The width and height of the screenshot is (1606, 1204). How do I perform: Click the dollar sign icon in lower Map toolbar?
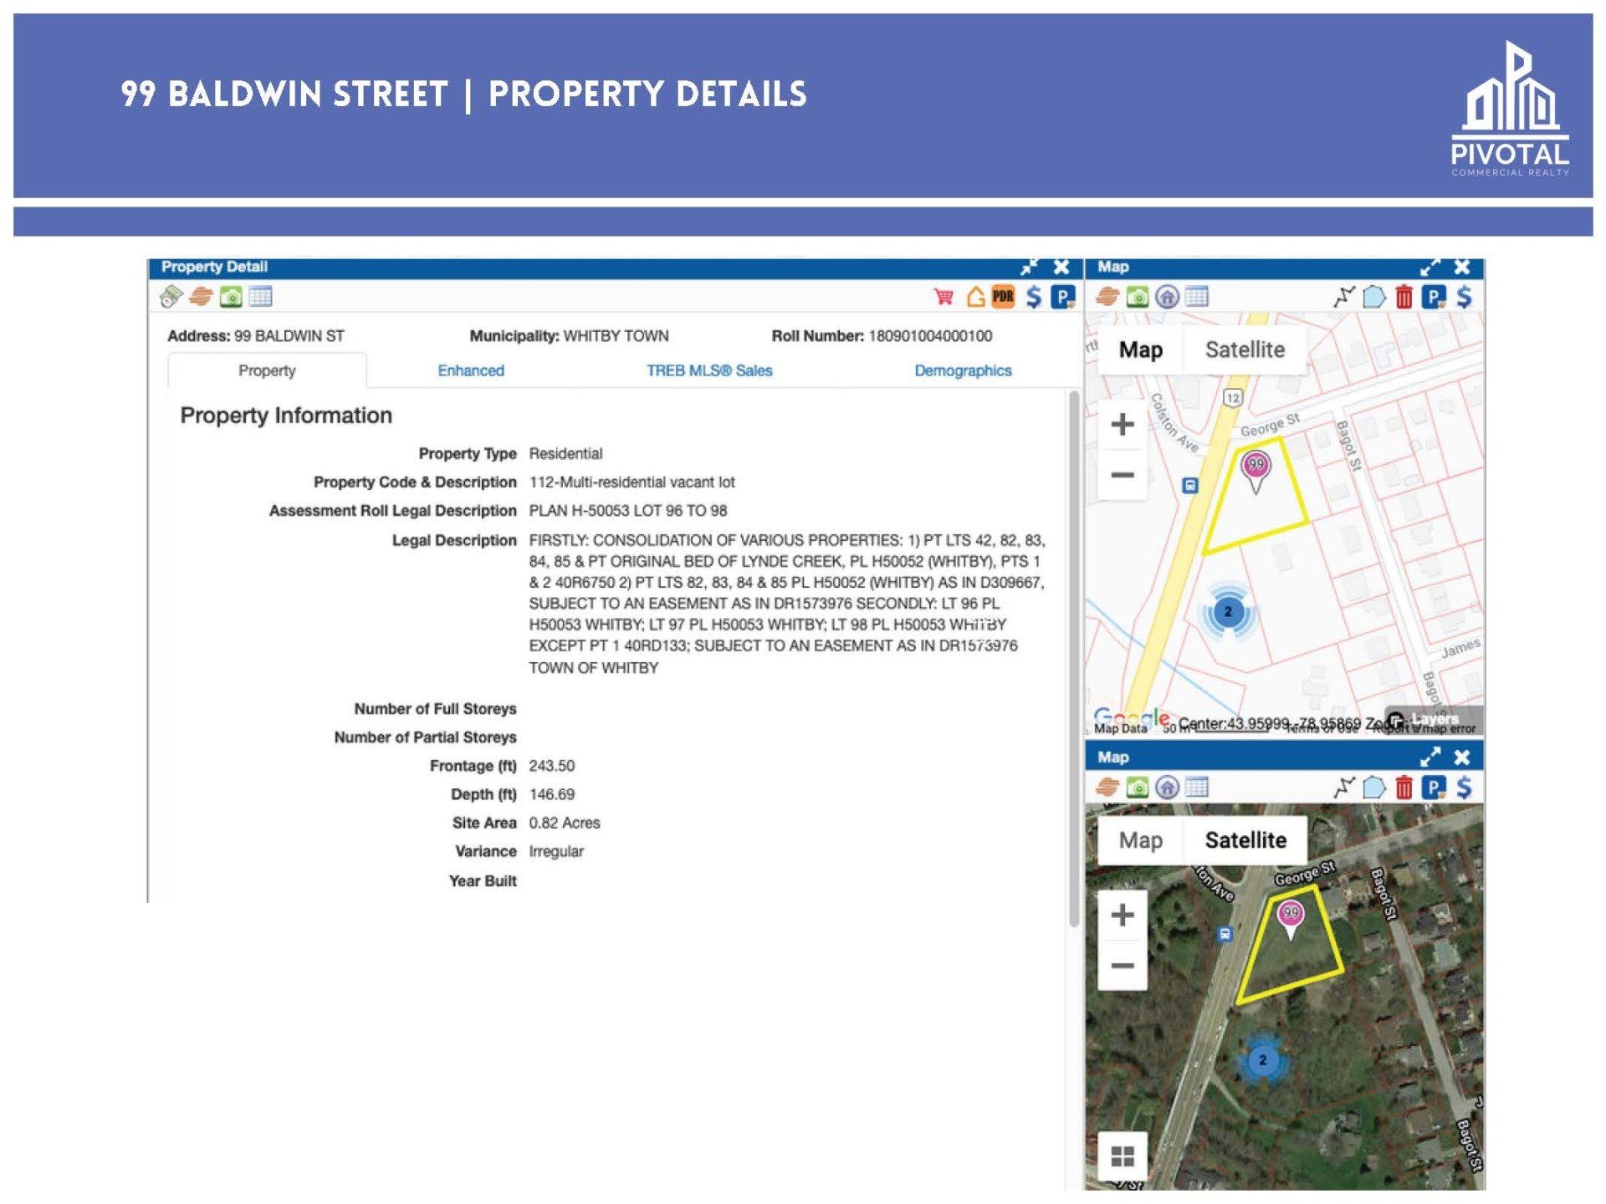1464,788
